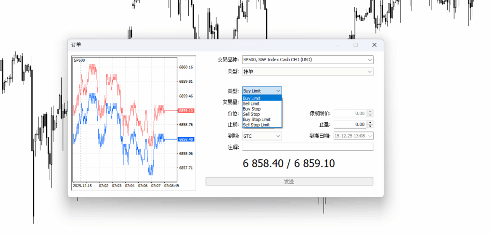Click the 6857.71 price axis value
Image resolution: width=493 pixels, height=234 pixels.
pyautogui.click(x=186, y=168)
